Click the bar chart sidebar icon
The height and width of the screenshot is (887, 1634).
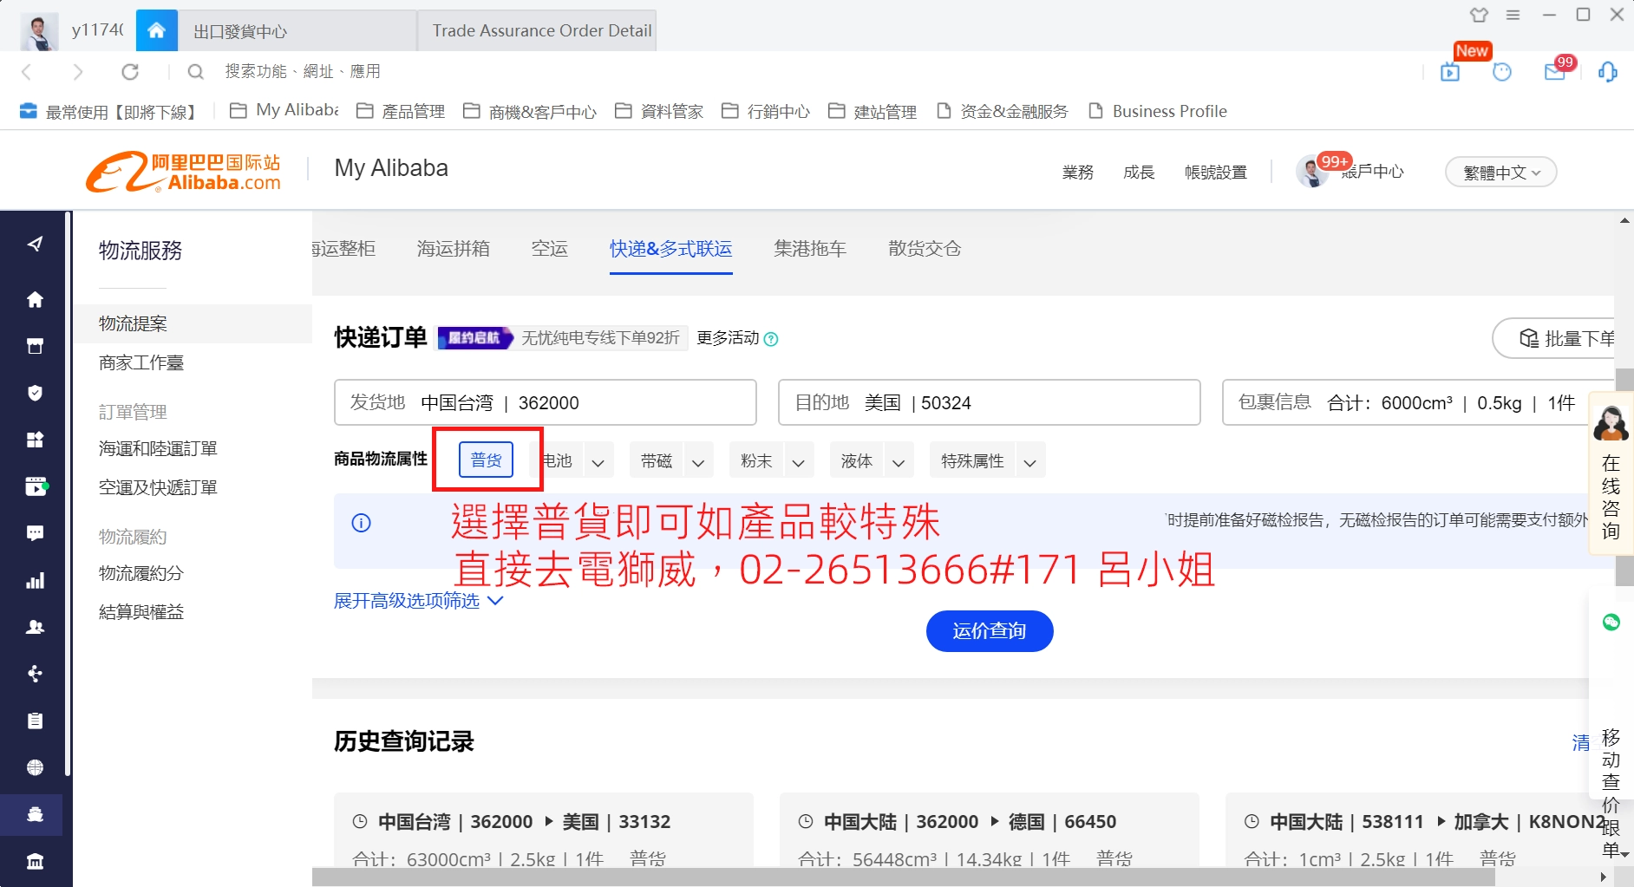click(35, 581)
